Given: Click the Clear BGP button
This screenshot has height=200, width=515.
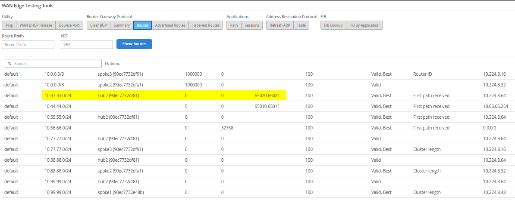Looking at the screenshot, I should [98, 25].
